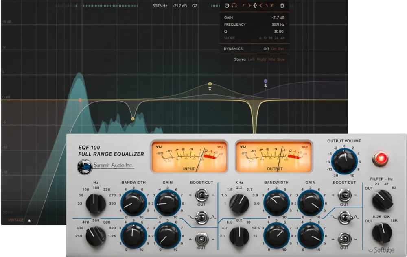Select Side stereo placement option

coord(281,59)
